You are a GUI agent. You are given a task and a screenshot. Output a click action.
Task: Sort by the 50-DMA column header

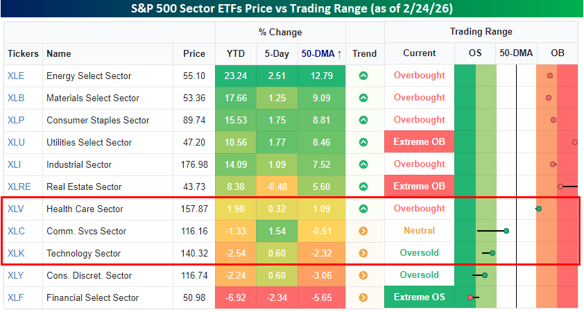[x=320, y=53]
